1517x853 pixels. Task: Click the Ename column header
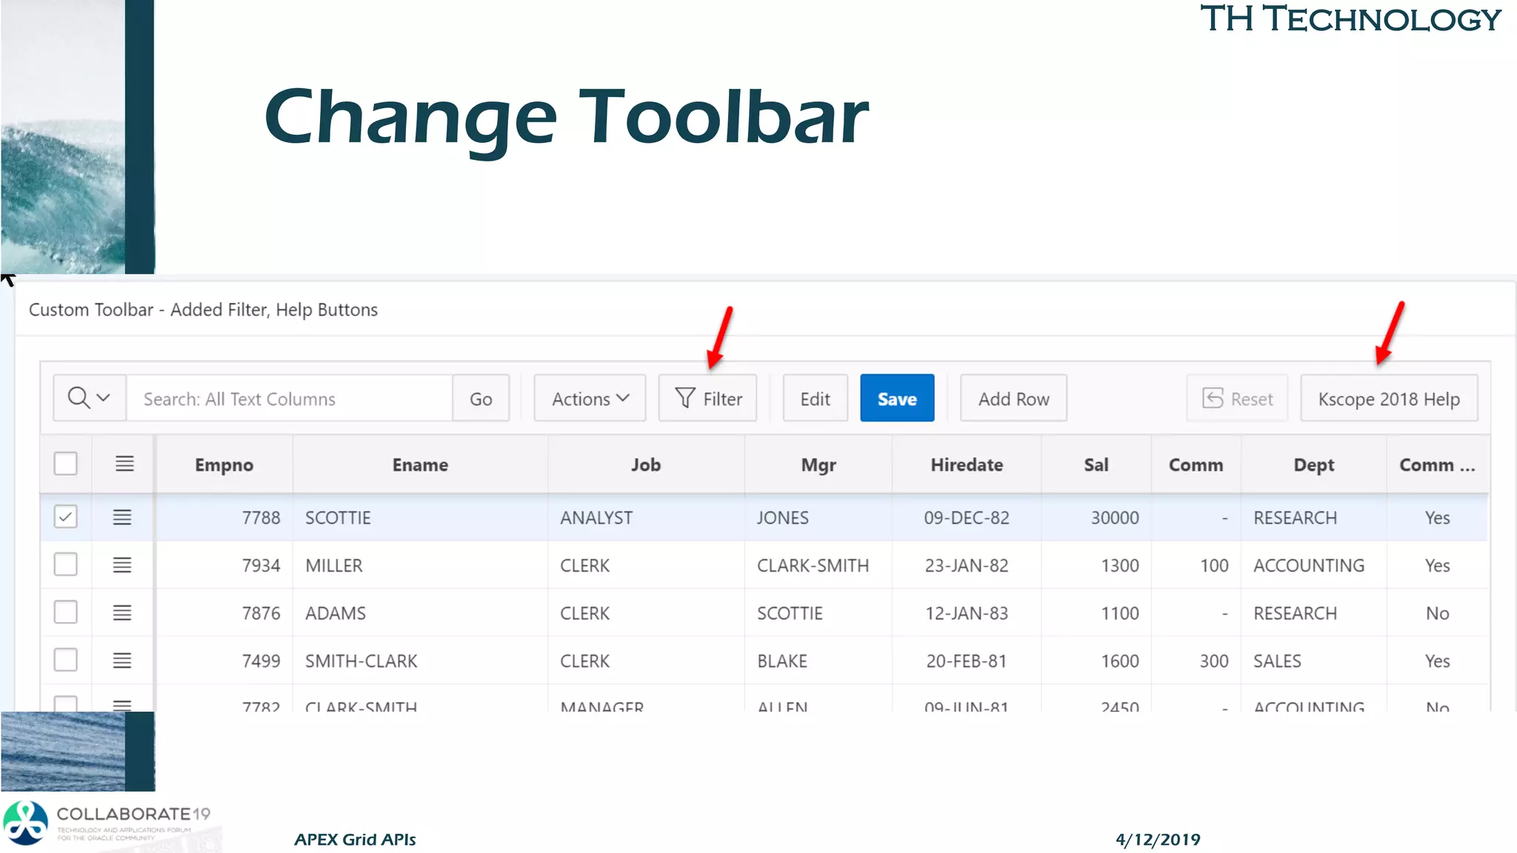[420, 464]
